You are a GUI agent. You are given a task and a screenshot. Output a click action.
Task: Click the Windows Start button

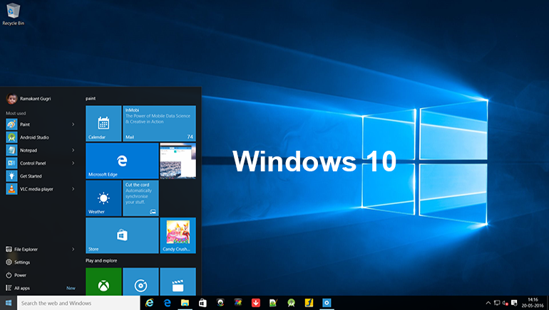tap(9, 303)
